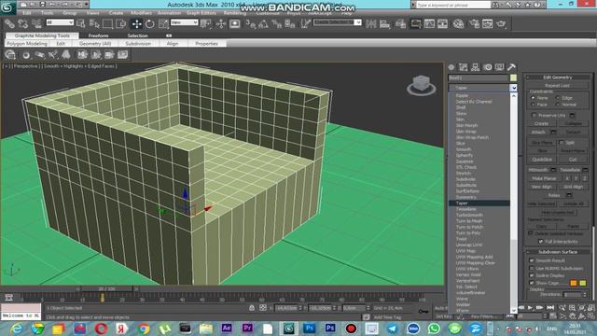
Task: Select the Select and Move tool
Action: pos(136,24)
